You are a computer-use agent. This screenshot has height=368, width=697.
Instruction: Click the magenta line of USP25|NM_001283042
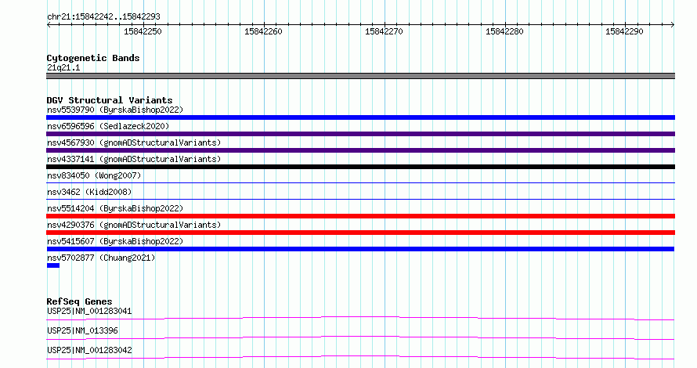pyautogui.click(x=360, y=357)
